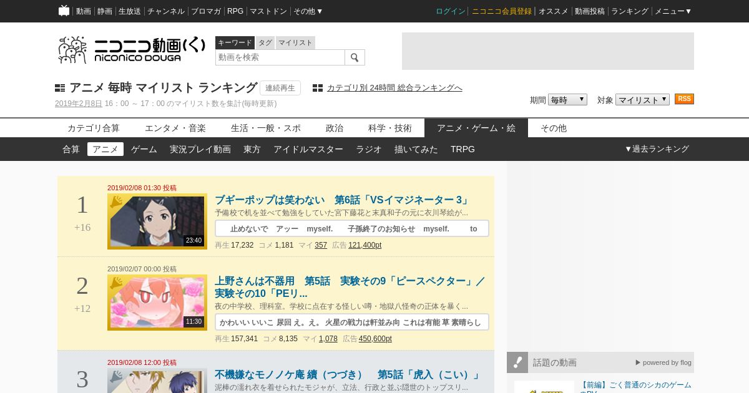This screenshot has height=393, width=749.
Task: Select the キーワード search mode tab
Action: tap(235, 42)
